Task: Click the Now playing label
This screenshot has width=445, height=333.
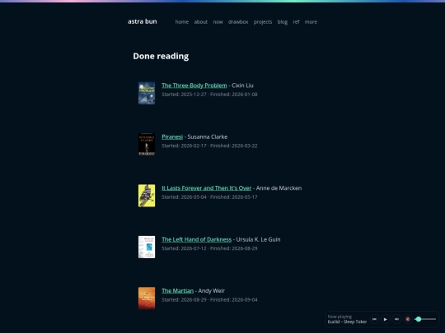Action: point(340,317)
